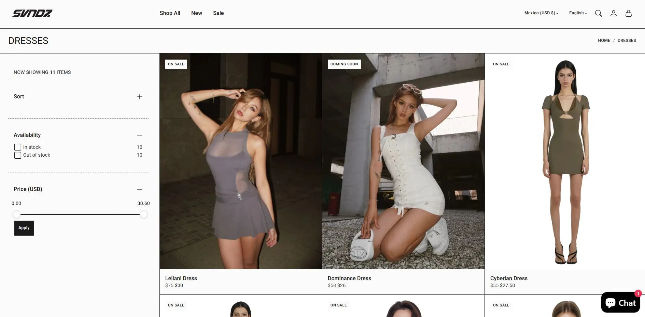
Task: Check the Out of stock checkbox
Action: tap(18, 155)
